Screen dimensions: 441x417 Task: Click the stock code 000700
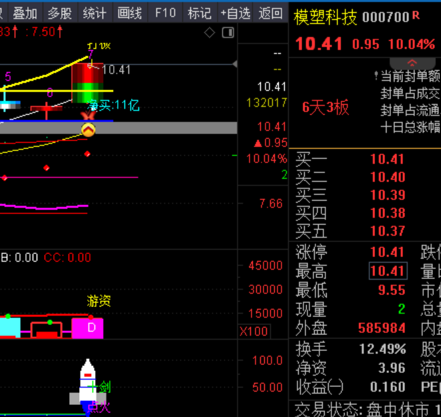[x=386, y=17]
